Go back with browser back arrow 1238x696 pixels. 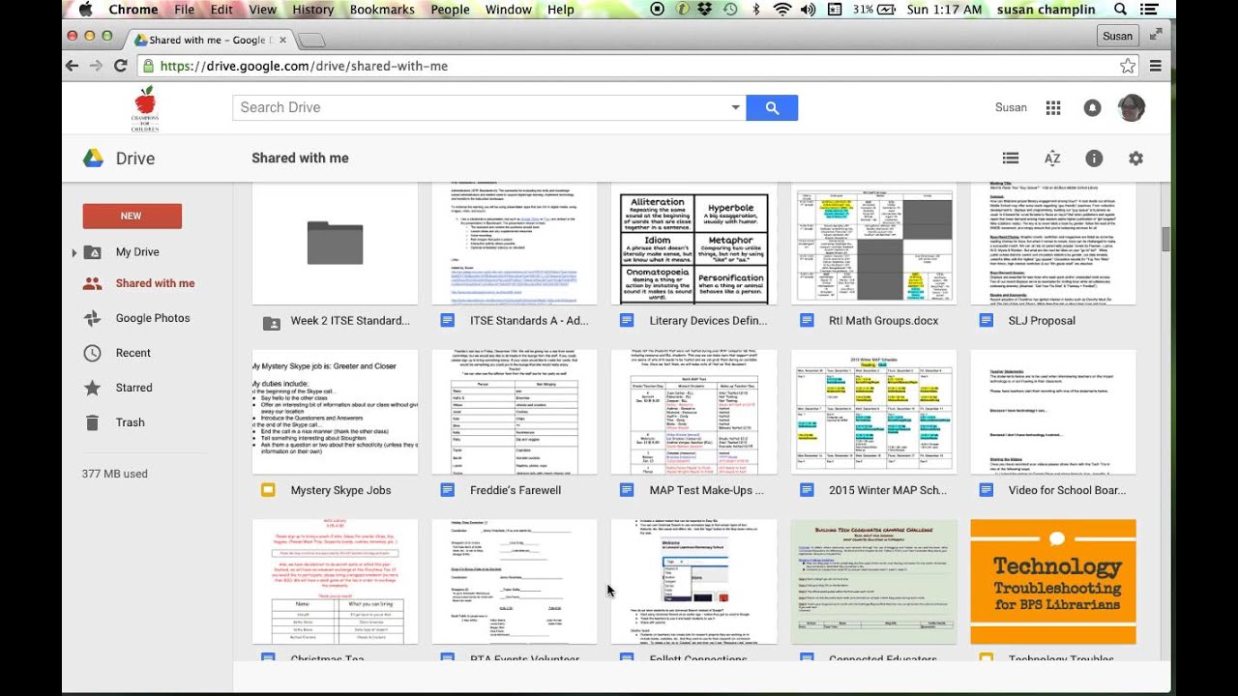72,66
